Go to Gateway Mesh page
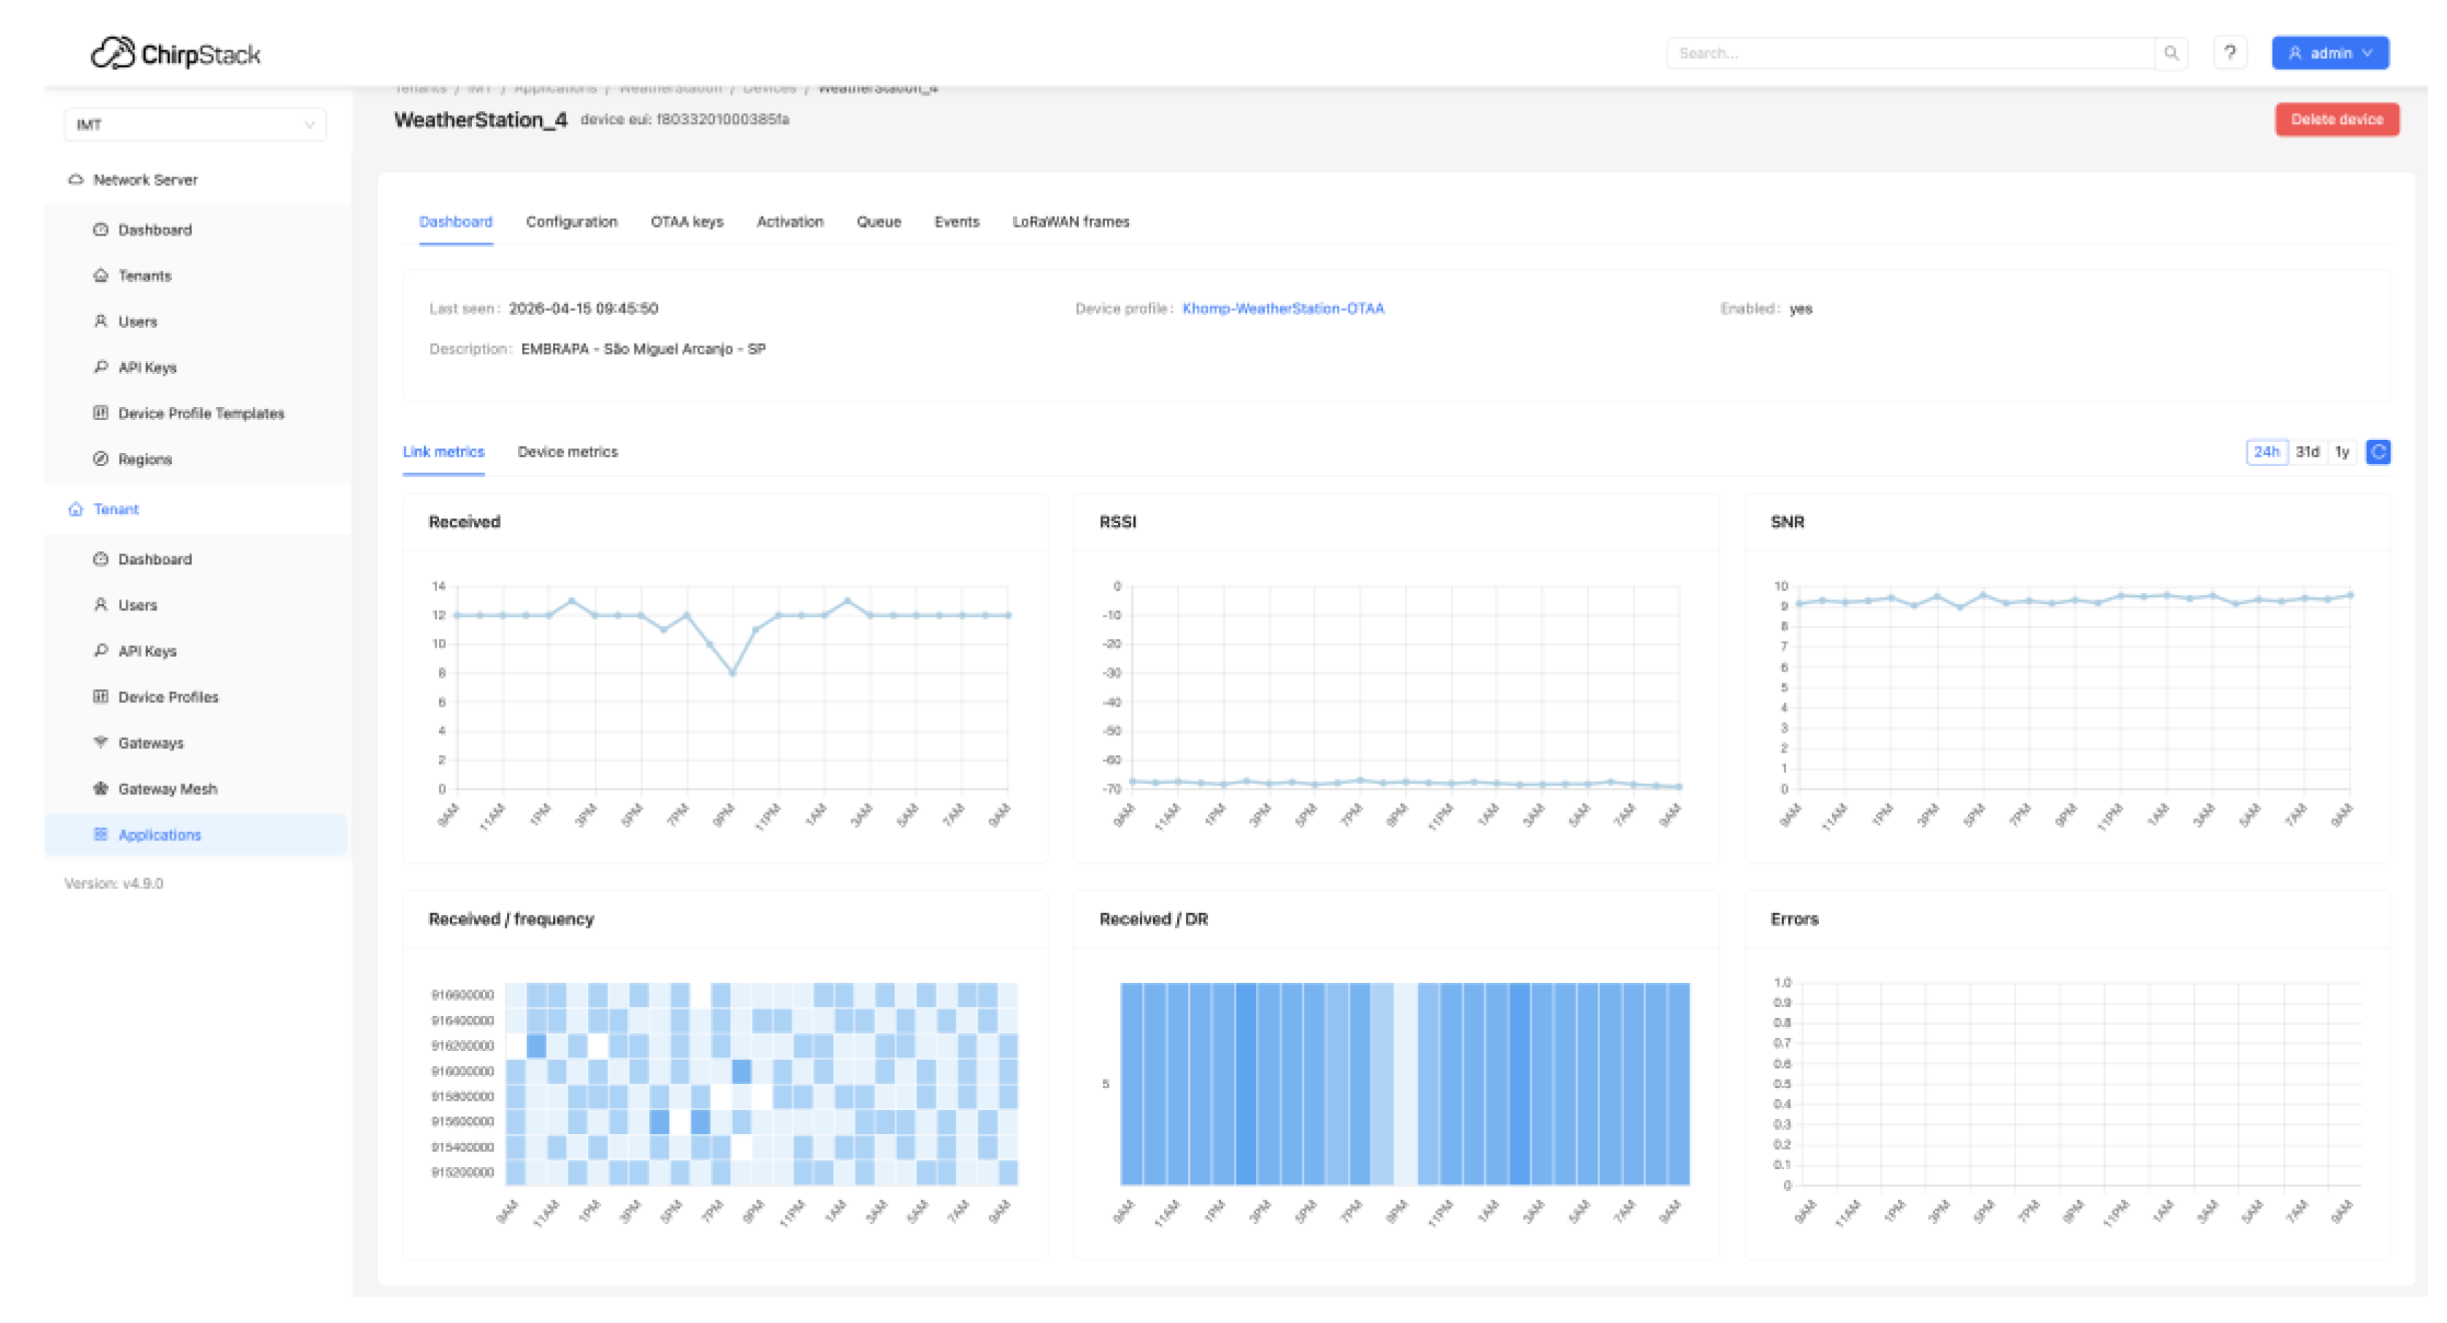The width and height of the screenshot is (2447, 1323). (x=168, y=788)
